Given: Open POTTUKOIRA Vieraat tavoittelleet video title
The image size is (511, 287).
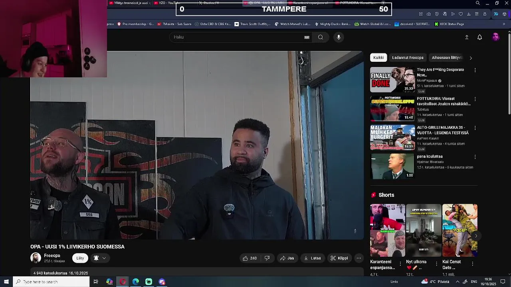Looking at the screenshot, I should [x=444, y=101].
